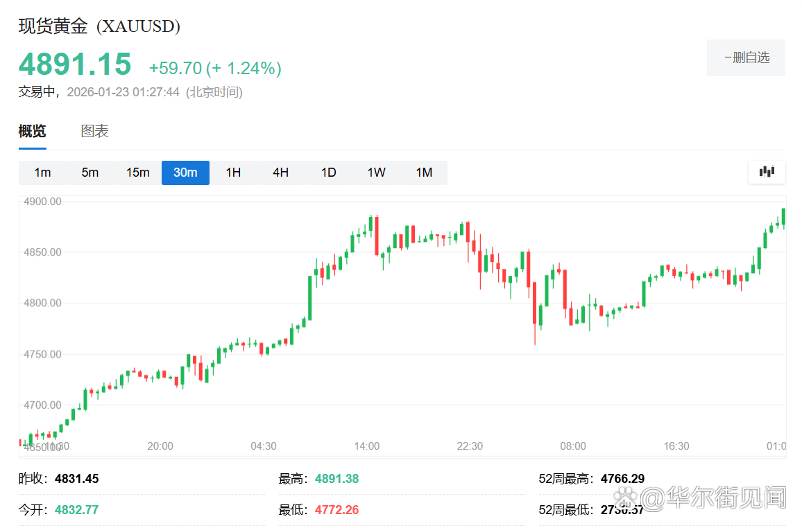Open the 图表 tab
The height and width of the screenshot is (528, 802).
click(x=95, y=131)
